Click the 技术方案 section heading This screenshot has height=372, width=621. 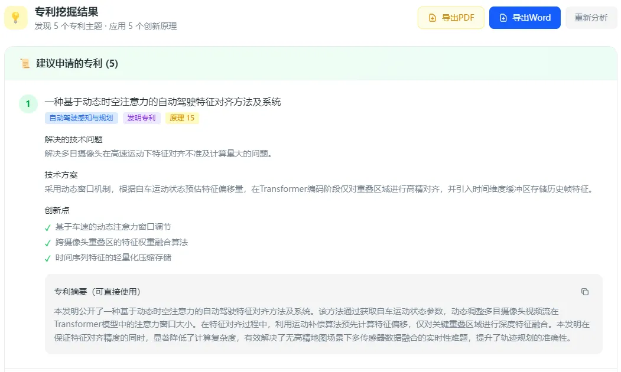pos(61,175)
